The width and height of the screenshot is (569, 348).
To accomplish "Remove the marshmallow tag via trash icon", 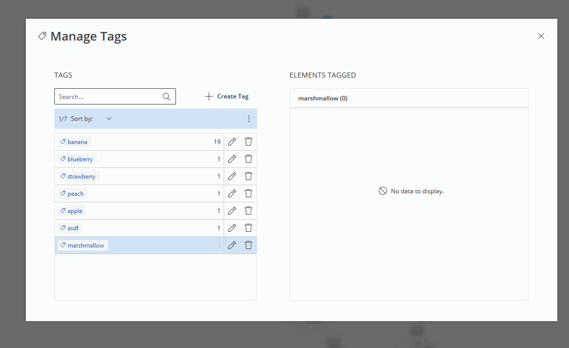I will [x=248, y=246].
